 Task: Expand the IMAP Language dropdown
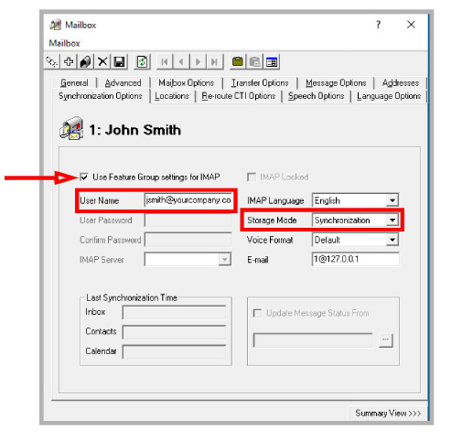[392, 200]
